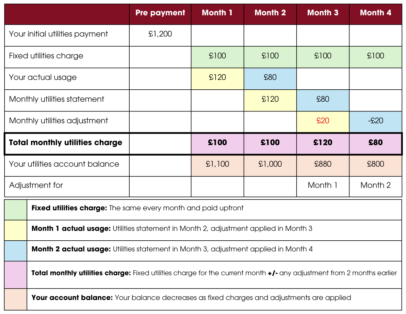
Task: Click the £80 actual usage cell
Action: [270, 78]
